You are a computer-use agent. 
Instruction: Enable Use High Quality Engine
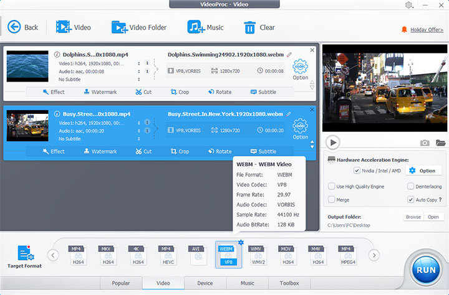(x=331, y=186)
